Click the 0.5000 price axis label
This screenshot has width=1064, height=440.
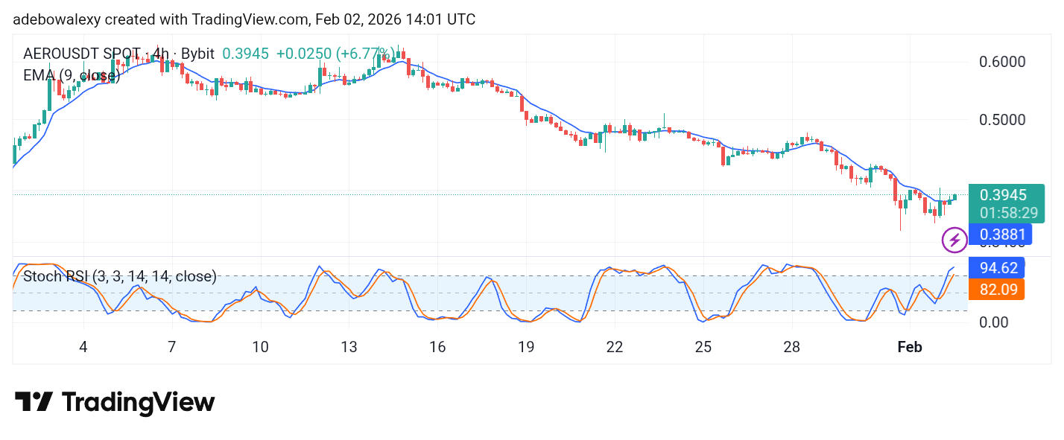click(x=1003, y=120)
